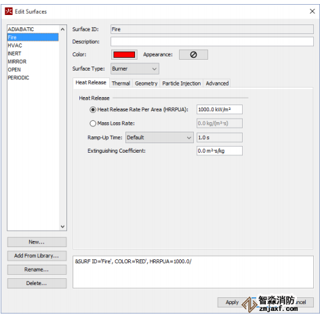Select Heat Release Rate Per Area radio button

tap(93, 110)
